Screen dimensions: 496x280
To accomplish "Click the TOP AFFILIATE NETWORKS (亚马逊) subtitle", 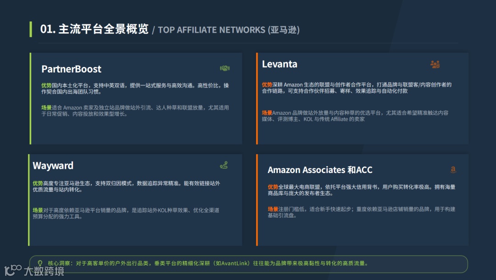I will [229, 30].
